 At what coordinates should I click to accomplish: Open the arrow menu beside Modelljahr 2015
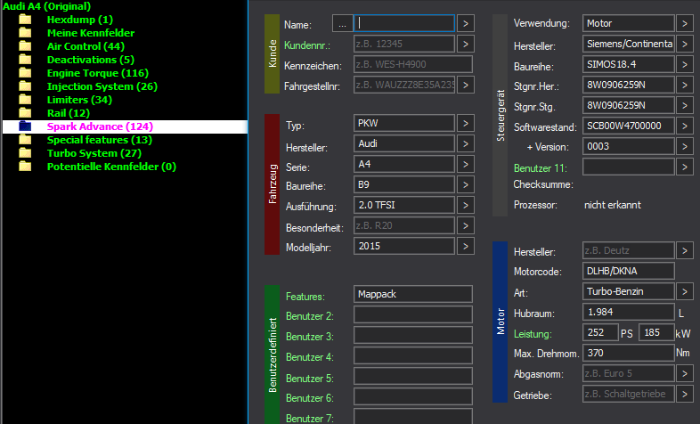coord(466,247)
